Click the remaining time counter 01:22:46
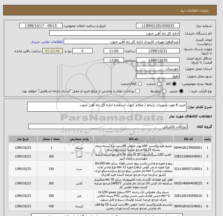 [x=52, y=51]
